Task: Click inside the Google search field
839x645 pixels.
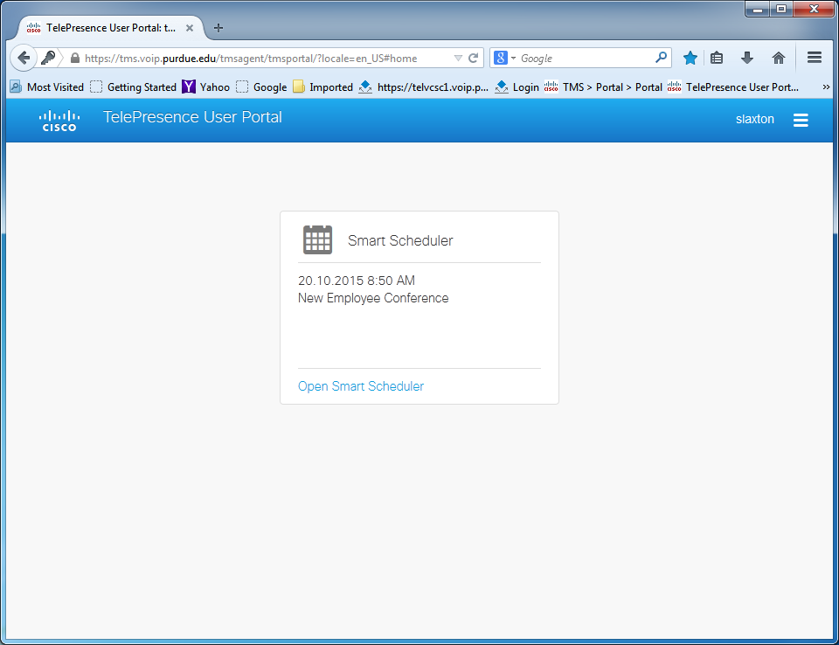Action: pos(586,59)
